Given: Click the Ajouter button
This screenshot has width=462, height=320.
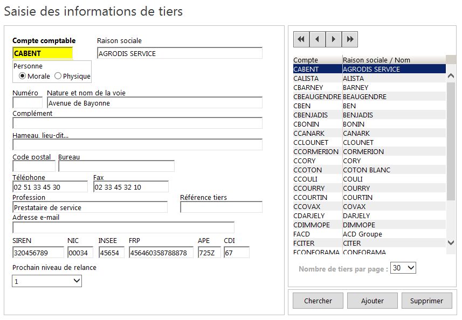Looking at the screenshot, I should (373, 301).
